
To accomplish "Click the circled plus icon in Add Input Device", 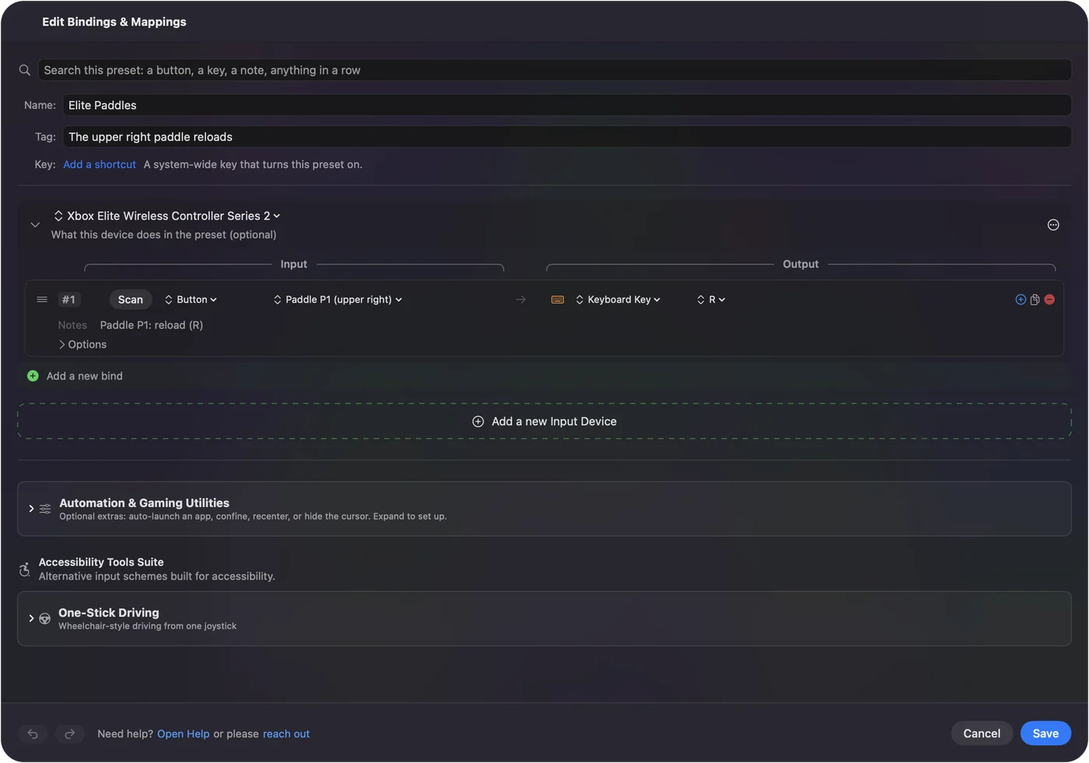I will pyautogui.click(x=478, y=422).
